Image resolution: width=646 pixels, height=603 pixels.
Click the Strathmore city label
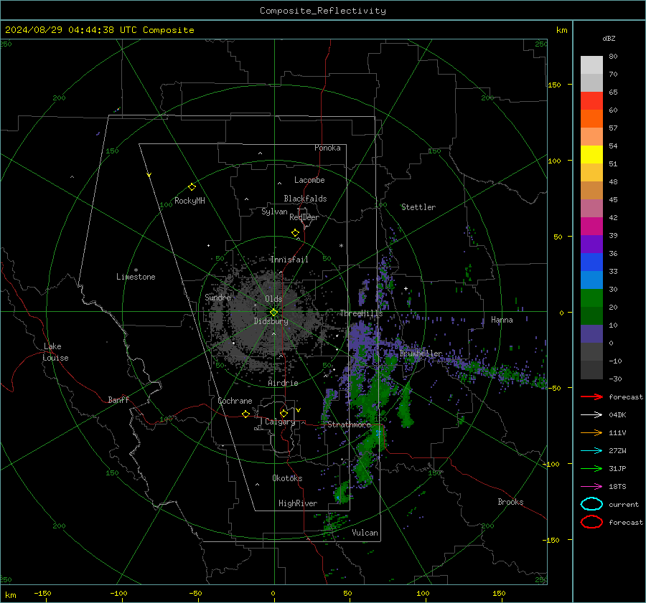349,424
